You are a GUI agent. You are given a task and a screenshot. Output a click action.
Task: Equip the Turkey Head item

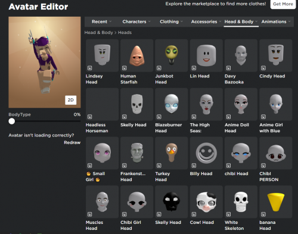pyautogui.click(x=172, y=153)
